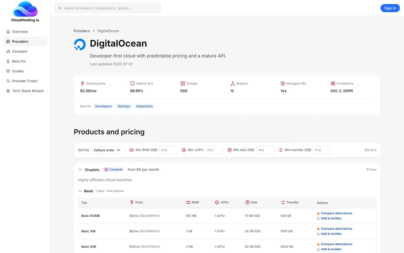Open the Sort by Default order dropdown
This screenshot has height=253, width=404.
[x=106, y=150]
